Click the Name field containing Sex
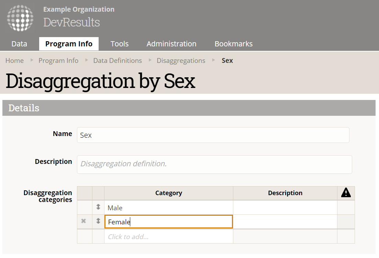 [213, 135]
